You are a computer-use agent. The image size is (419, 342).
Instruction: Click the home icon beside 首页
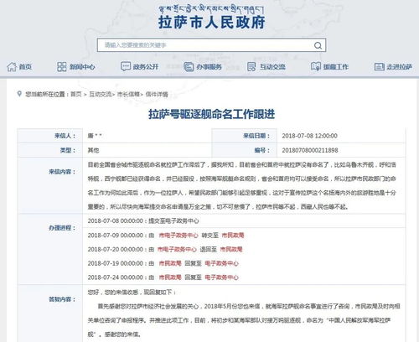[x=12, y=67]
